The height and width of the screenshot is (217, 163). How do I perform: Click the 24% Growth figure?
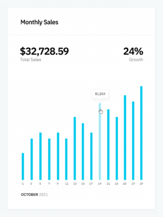click(133, 51)
